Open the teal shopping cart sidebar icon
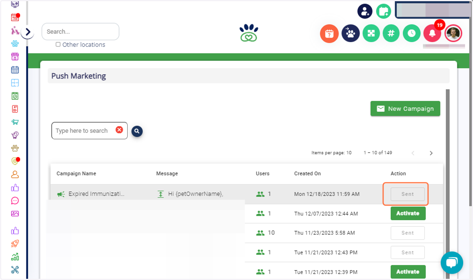 pos(15,122)
